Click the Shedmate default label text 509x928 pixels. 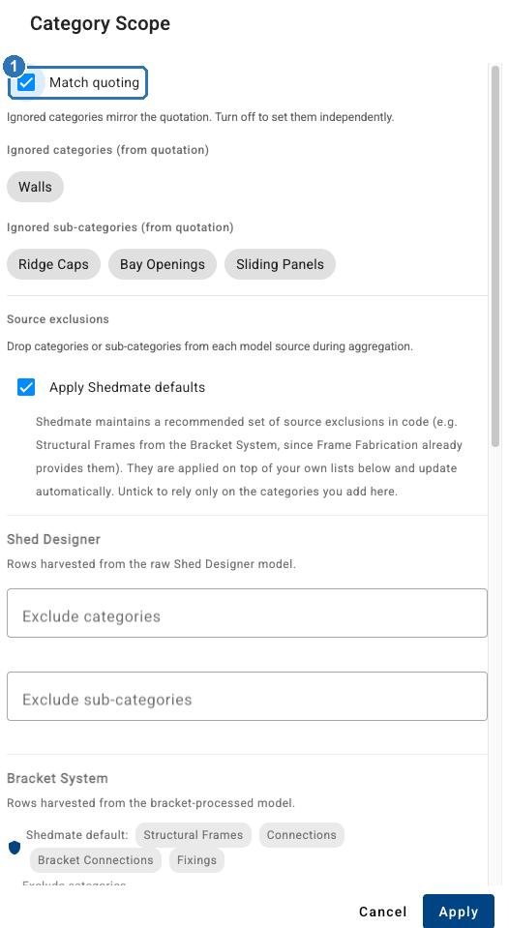click(77, 835)
